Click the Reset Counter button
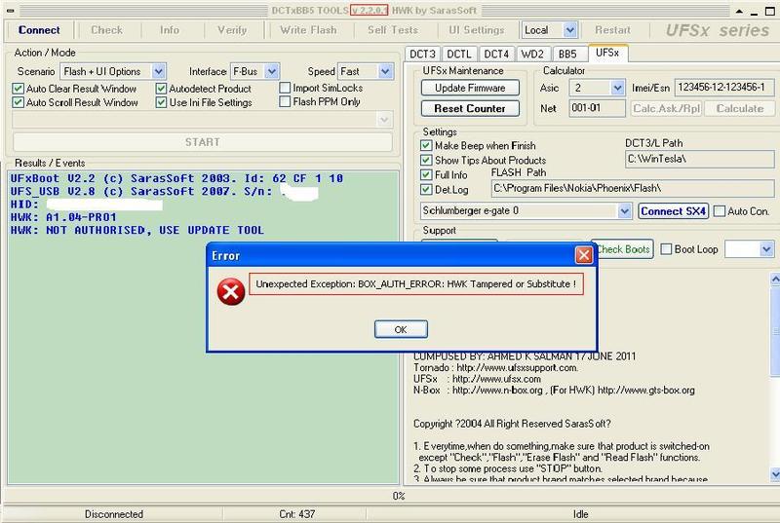This screenshot has width=780, height=523. coord(470,108)
